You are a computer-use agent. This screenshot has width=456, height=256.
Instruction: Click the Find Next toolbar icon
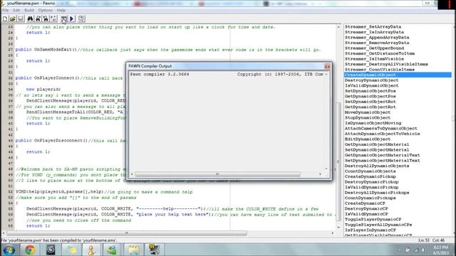click(38, 19)
